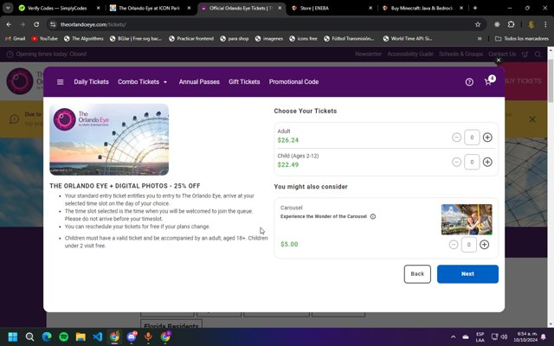Open File Explorer from the taskbar
The image size is (554, 346).
tap(81, 336)
